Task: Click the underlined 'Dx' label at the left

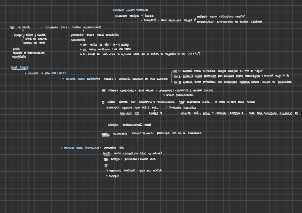Action: (12, 27)
